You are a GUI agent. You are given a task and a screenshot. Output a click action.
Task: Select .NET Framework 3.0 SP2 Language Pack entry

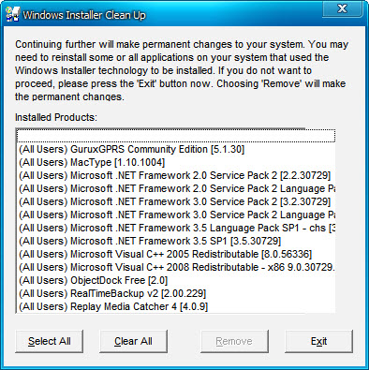(x=176, y=215)
